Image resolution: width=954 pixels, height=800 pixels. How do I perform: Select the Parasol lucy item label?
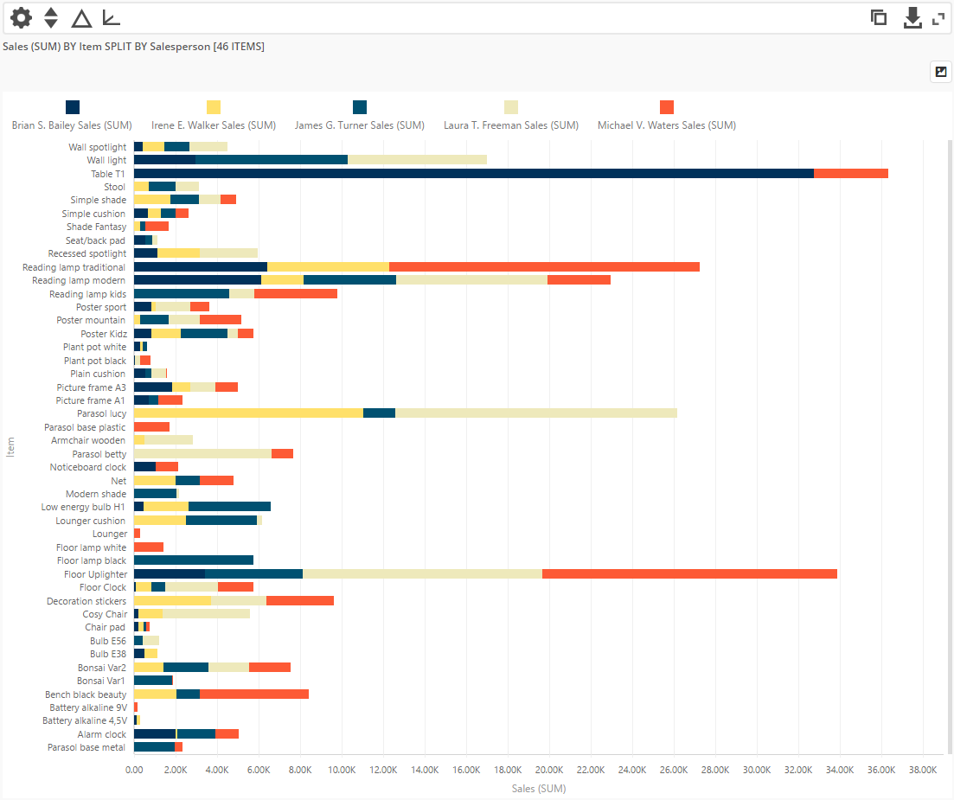[104, 413]
